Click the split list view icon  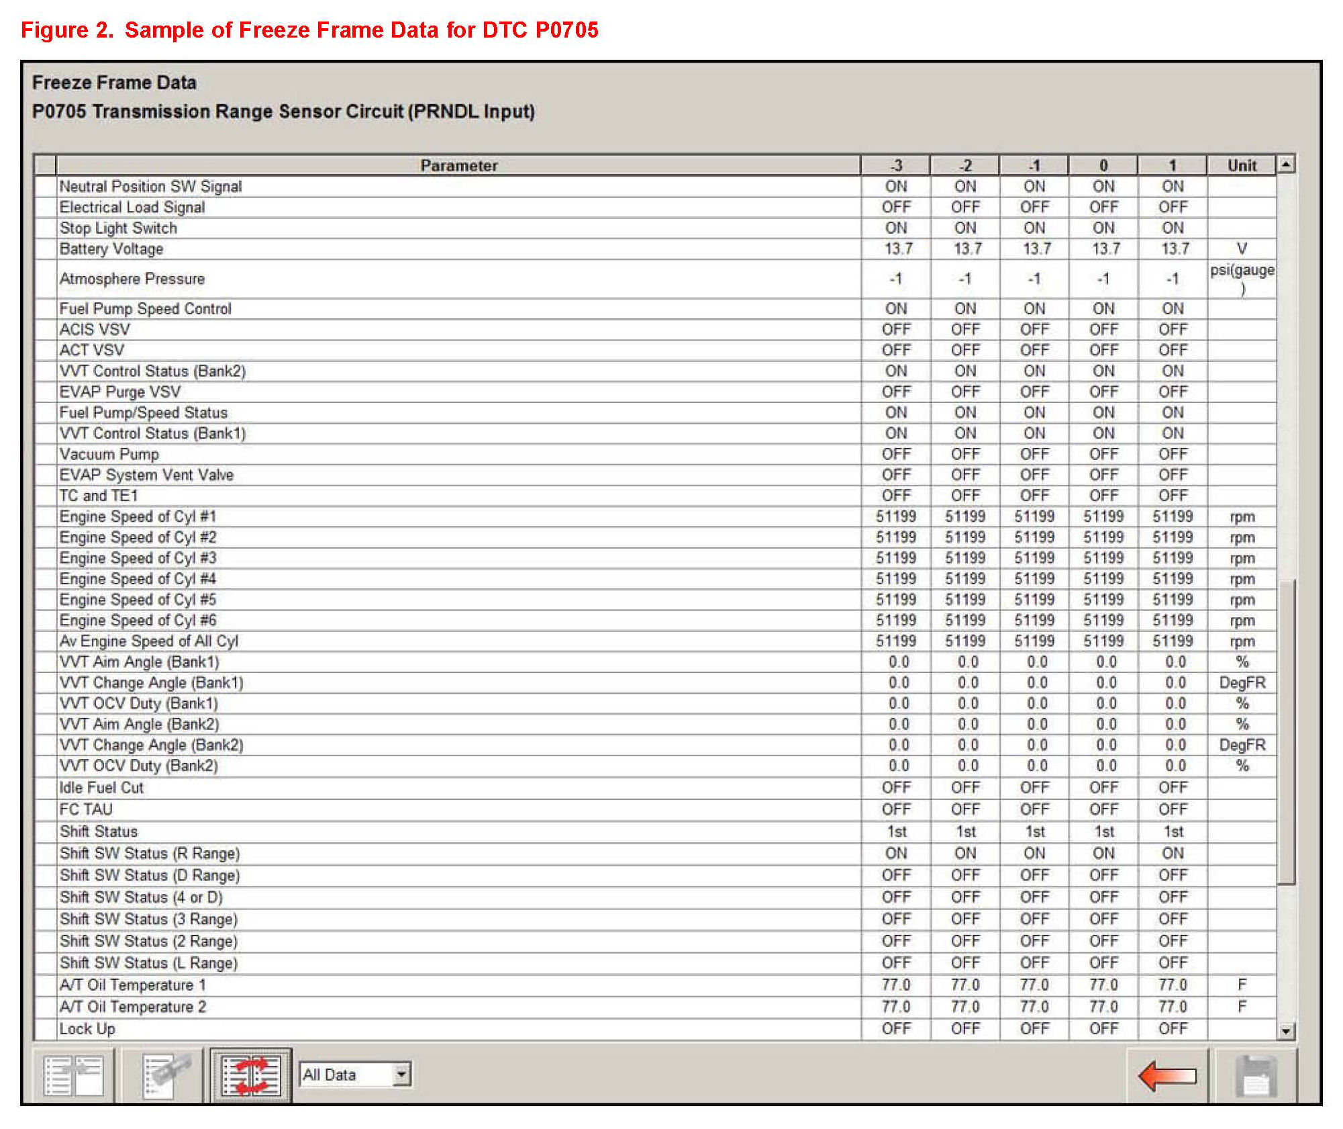[x=73, y=1075]
